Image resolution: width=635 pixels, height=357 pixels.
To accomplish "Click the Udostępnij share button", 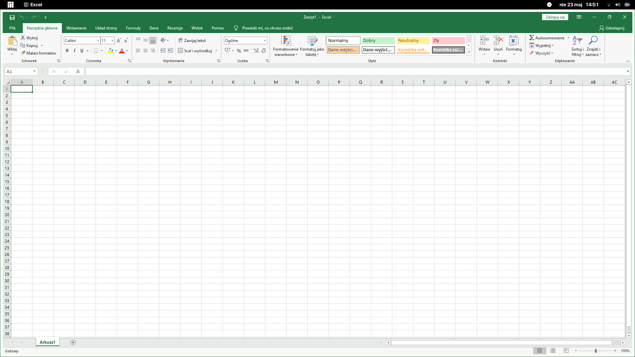I will [612, 28].
